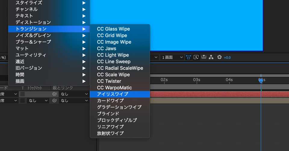Click the blue composition preview area
Screen dimensions: 289x151
tap(177, 25)
